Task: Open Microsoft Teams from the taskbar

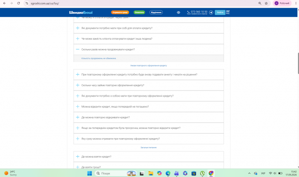Action: (x=177, y=173)
